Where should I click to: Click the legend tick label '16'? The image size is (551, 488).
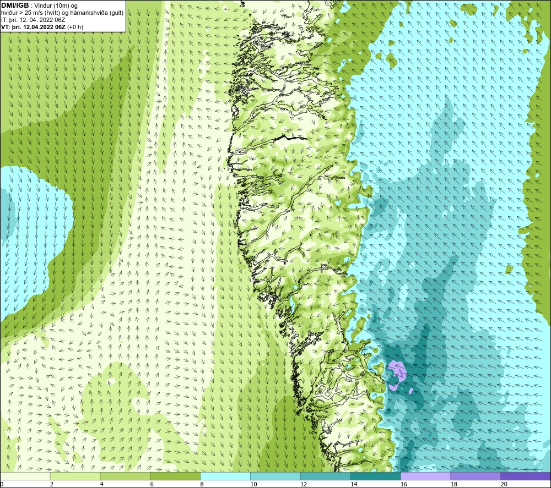[x=404, y=484]
